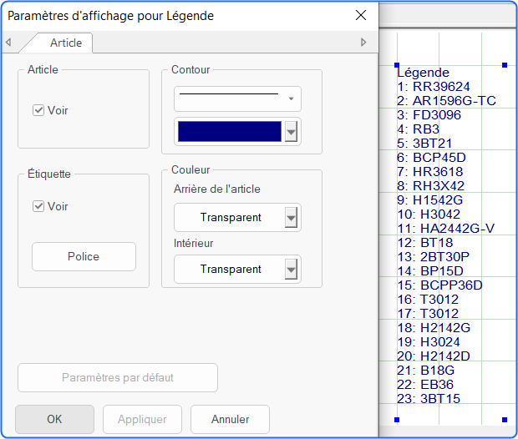Close the Paramètres d'affichage dialog
The height and width of the screenshot is (439, 518).
[x=361, y=15]
